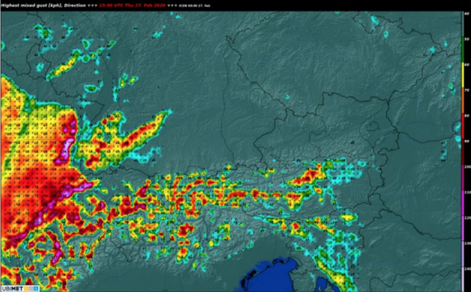Screen dimensions: 471x292
Task: Select the magenta legend segment between 110 and 120
Action: click(463, 203)
